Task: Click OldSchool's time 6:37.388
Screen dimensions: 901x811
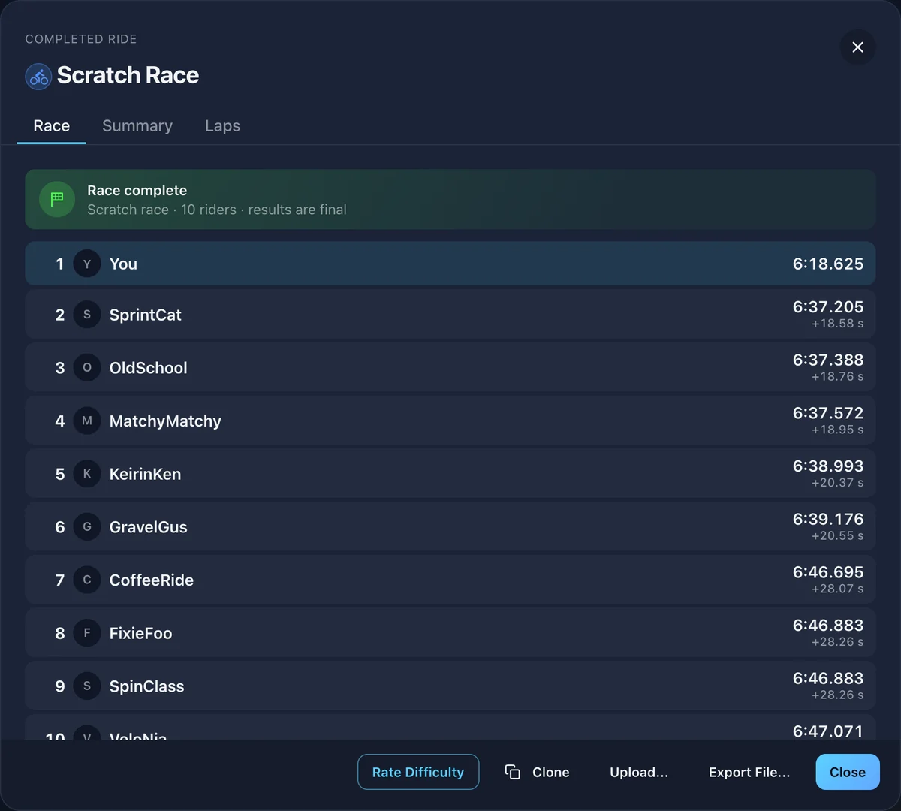Action: point(828,360)
